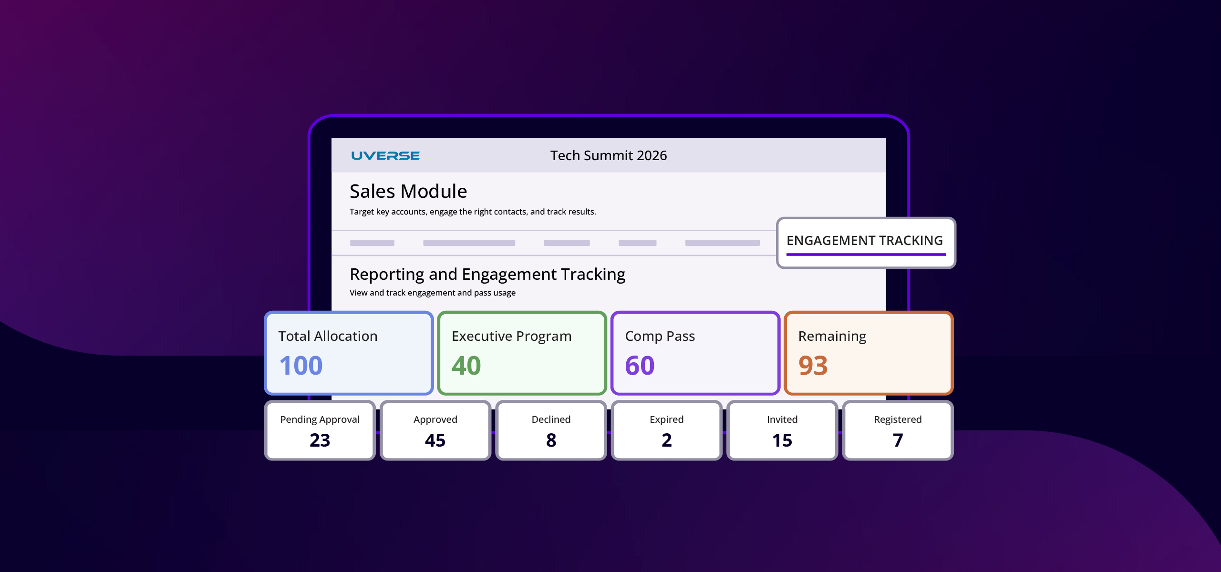Click the Pending Approval tile
The width and height of the screenshot is (1221, 572).
point(320,430)
